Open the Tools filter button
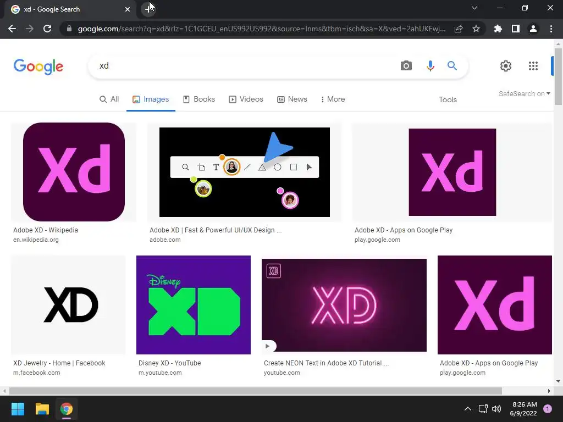Viewport: 563px width, 422px height. coord(448,99)
